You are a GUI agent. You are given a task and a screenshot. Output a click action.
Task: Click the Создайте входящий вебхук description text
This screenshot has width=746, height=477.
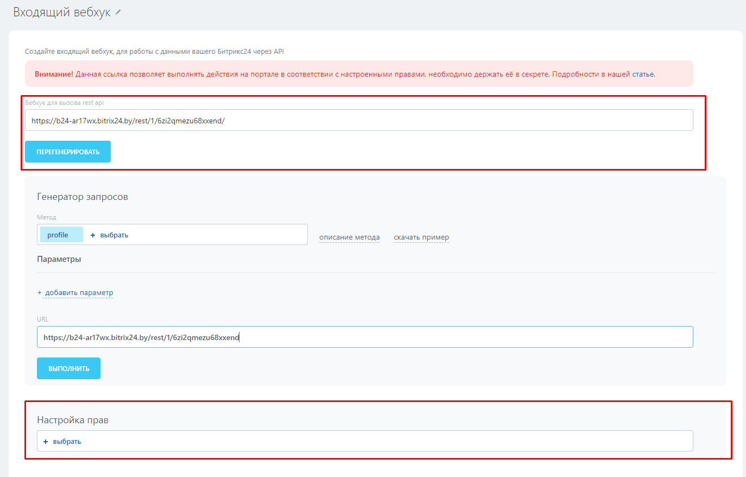154,52
